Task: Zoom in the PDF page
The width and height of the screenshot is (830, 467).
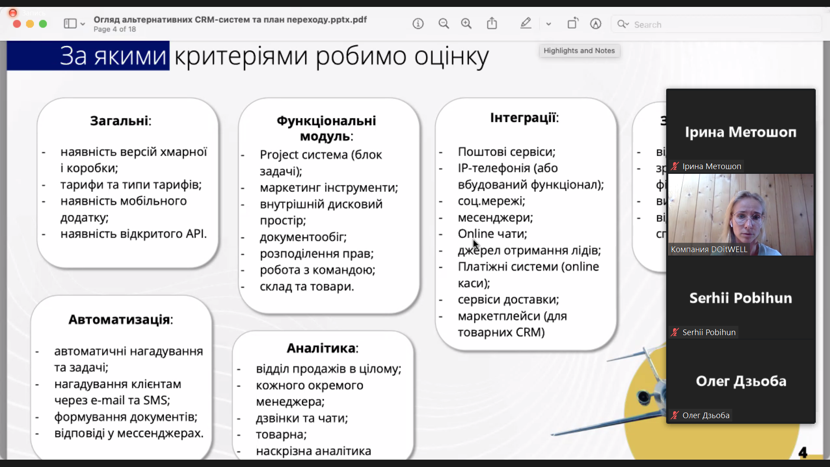Action: coord(466,24)
